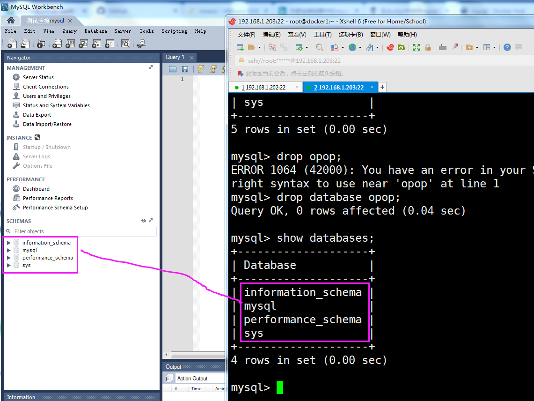
Task: Expand the performance_schema tree node
Action: pos(9,258)
